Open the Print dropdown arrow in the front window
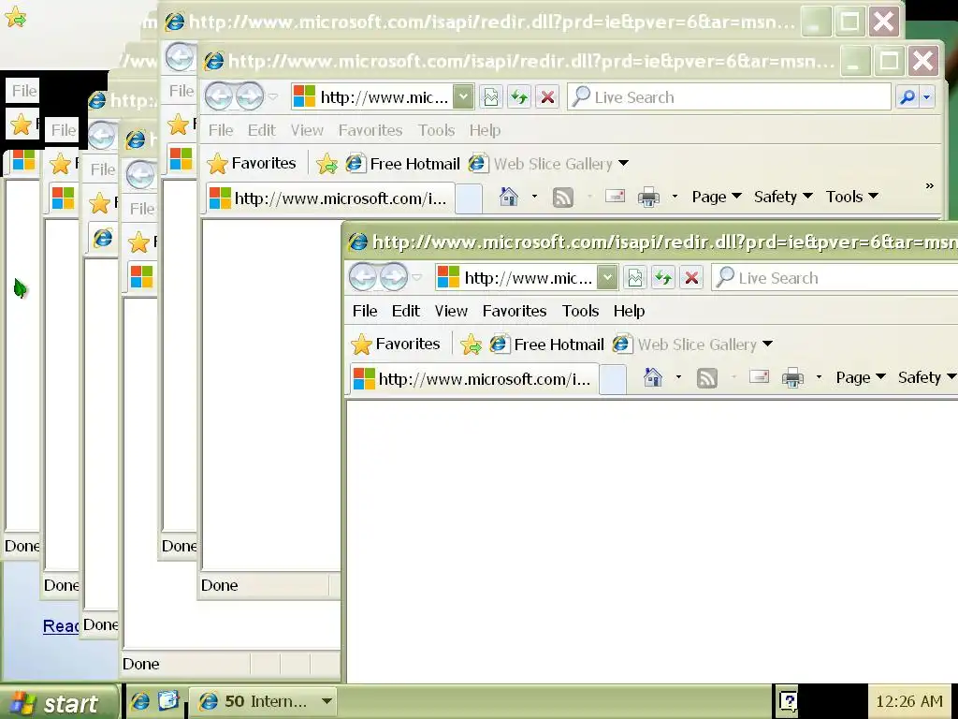The image size is (958, 719). click(x=819, y=377)
